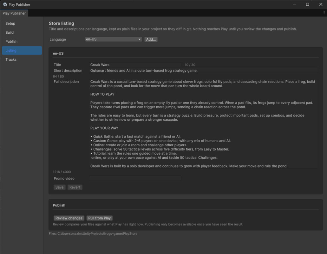
Task: Click the Add... language button
Action: (151, 39)
